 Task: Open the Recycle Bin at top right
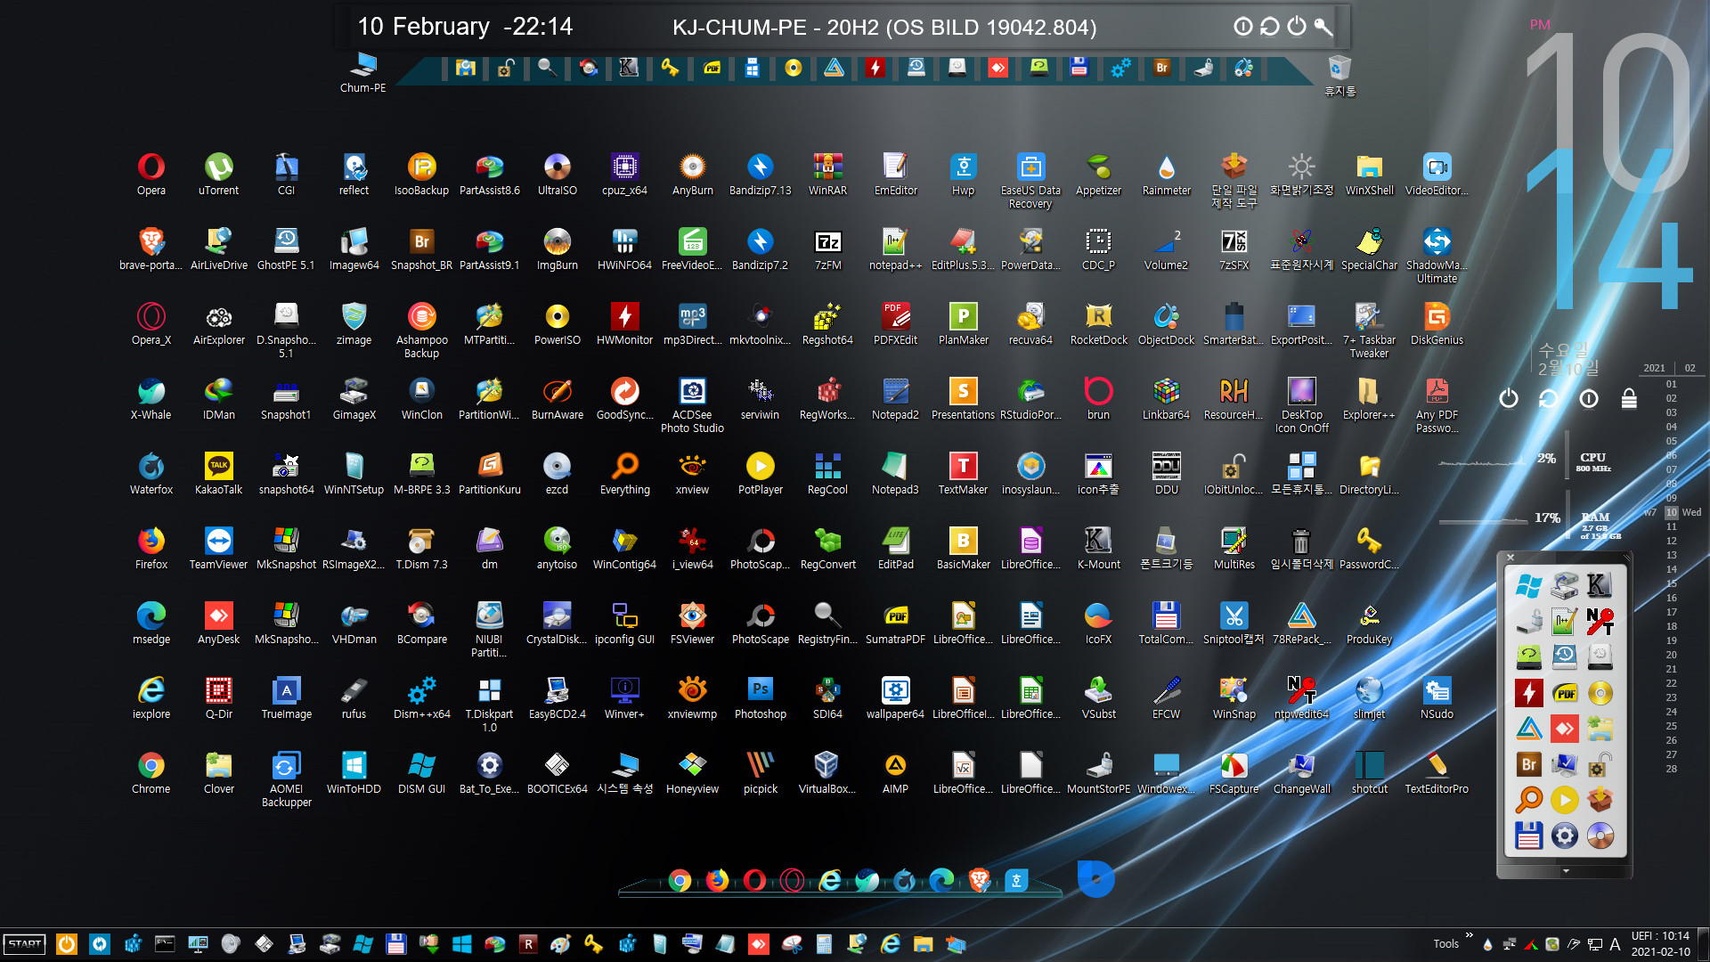pos(1339,75)
